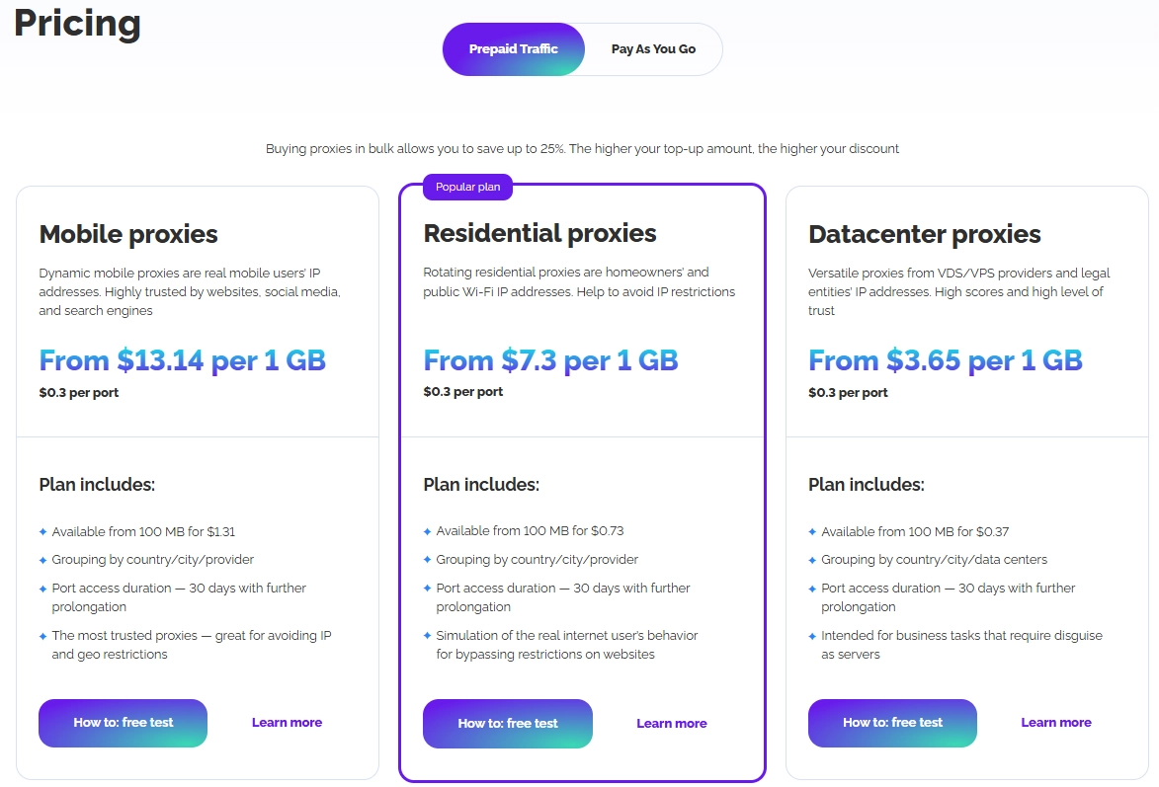Click Mobile proxies 'How to: free test' button
The width and height of the screenshot is (1159, 787).
124,723
